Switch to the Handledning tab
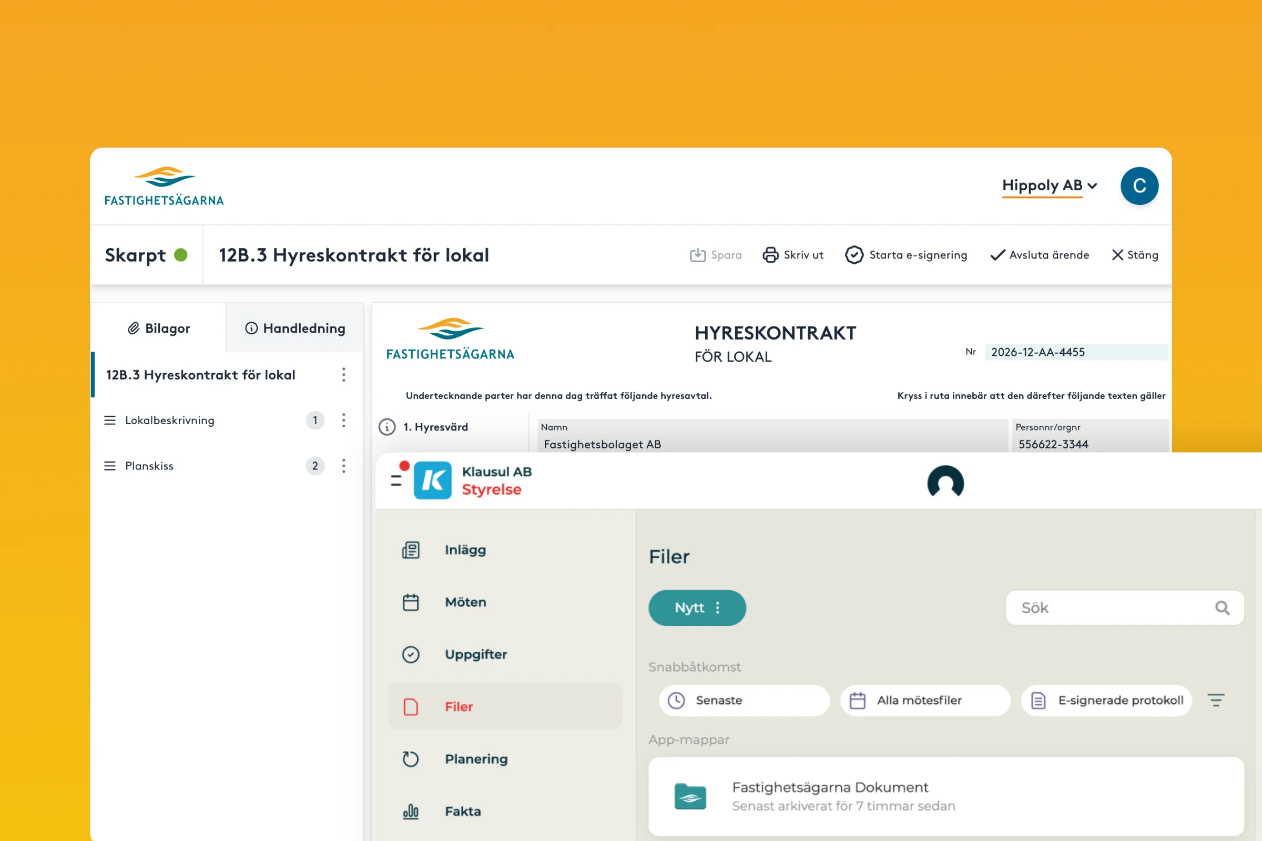This screenshot has height=841, width=1262. (294, 328)
